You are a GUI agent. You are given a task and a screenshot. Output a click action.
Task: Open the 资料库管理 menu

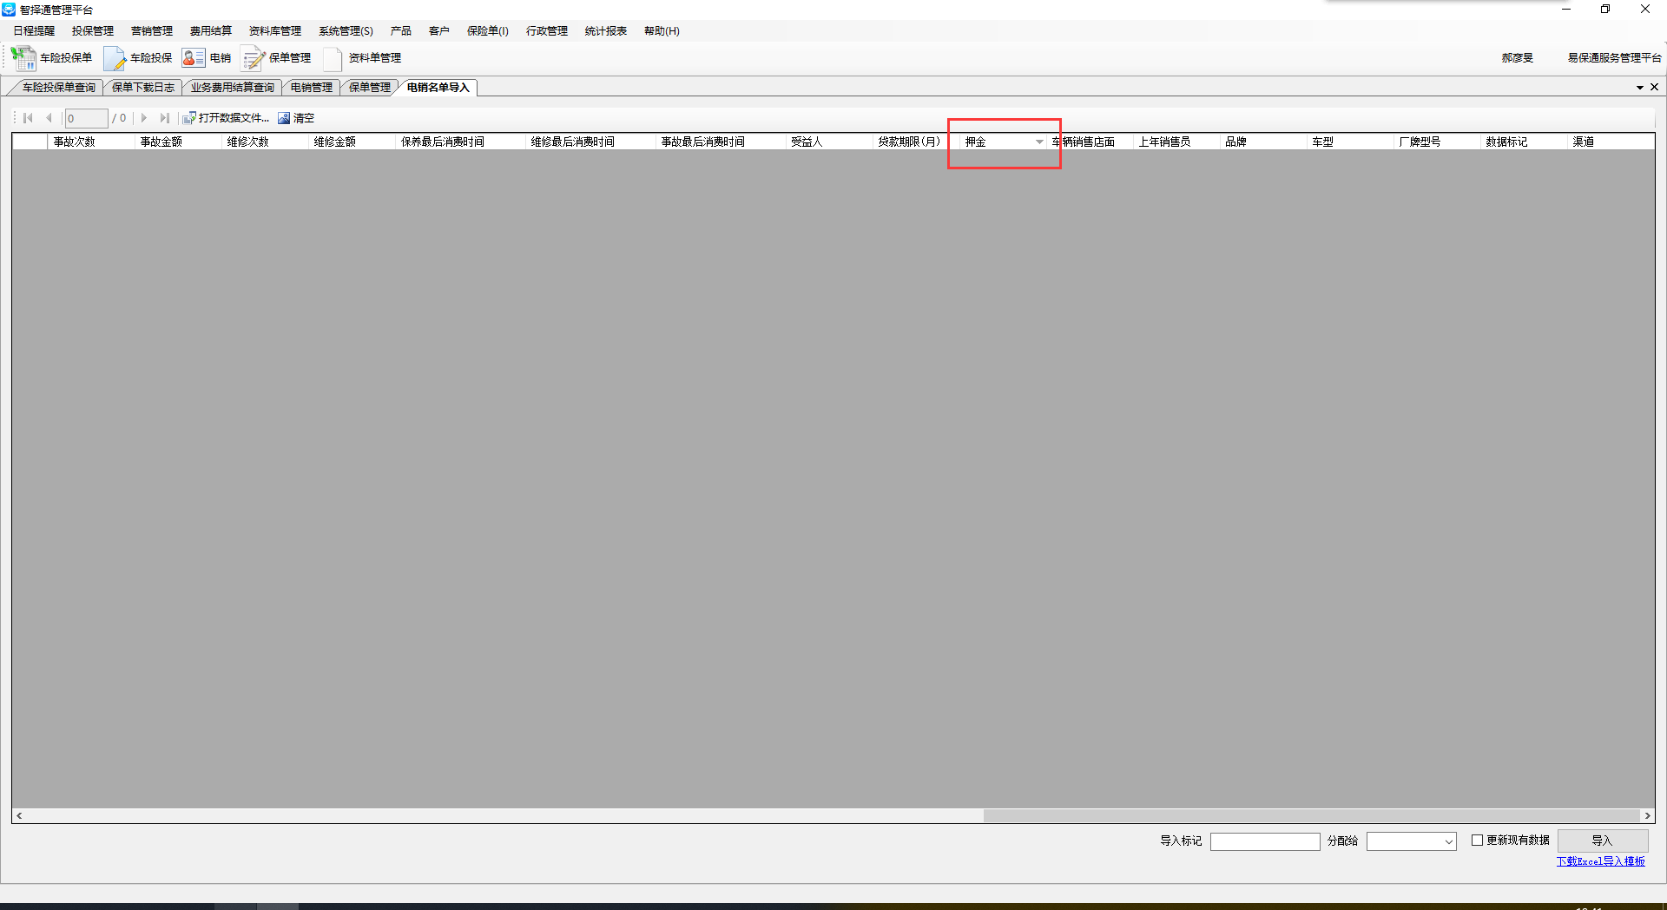click(275, 31)
